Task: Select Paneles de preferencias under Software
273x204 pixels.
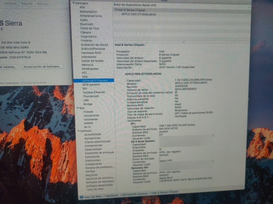Action: point(100,167)
